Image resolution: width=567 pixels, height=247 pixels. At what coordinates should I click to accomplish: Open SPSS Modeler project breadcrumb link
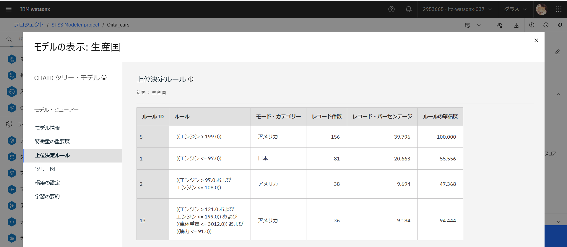tap(75, 25)
